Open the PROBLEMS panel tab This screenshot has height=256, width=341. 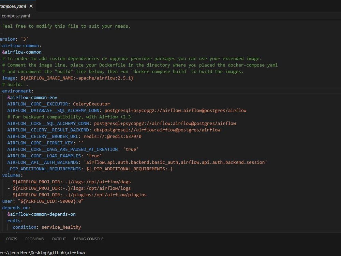point(34,239)
